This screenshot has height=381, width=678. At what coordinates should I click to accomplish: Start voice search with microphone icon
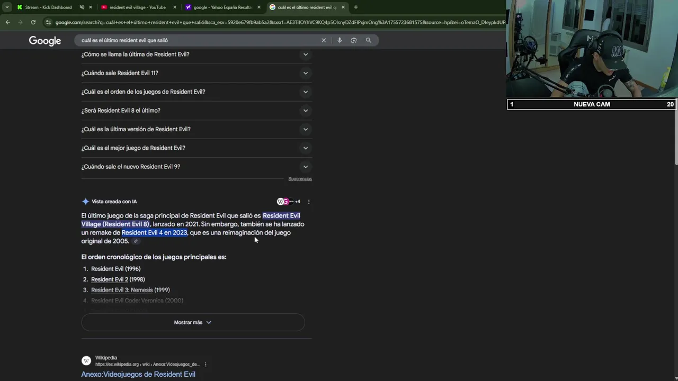340,40
